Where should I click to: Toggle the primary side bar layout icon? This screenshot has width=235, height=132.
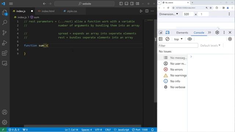click(121, 4)
